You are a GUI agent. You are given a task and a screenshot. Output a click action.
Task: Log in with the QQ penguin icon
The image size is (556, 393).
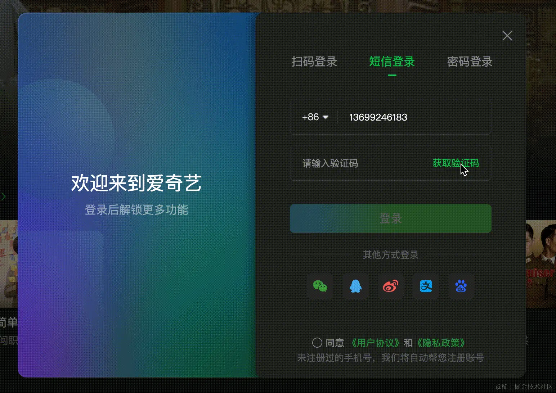coord(355,286)
